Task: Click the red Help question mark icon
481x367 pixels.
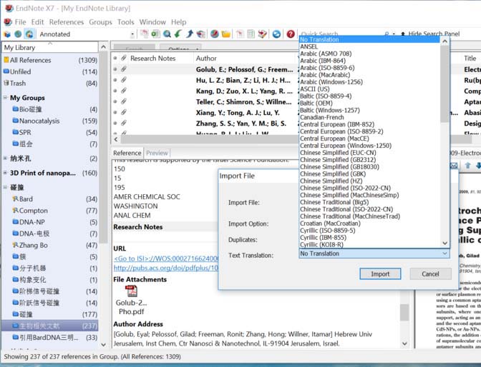Action: [x=291, y=34]
